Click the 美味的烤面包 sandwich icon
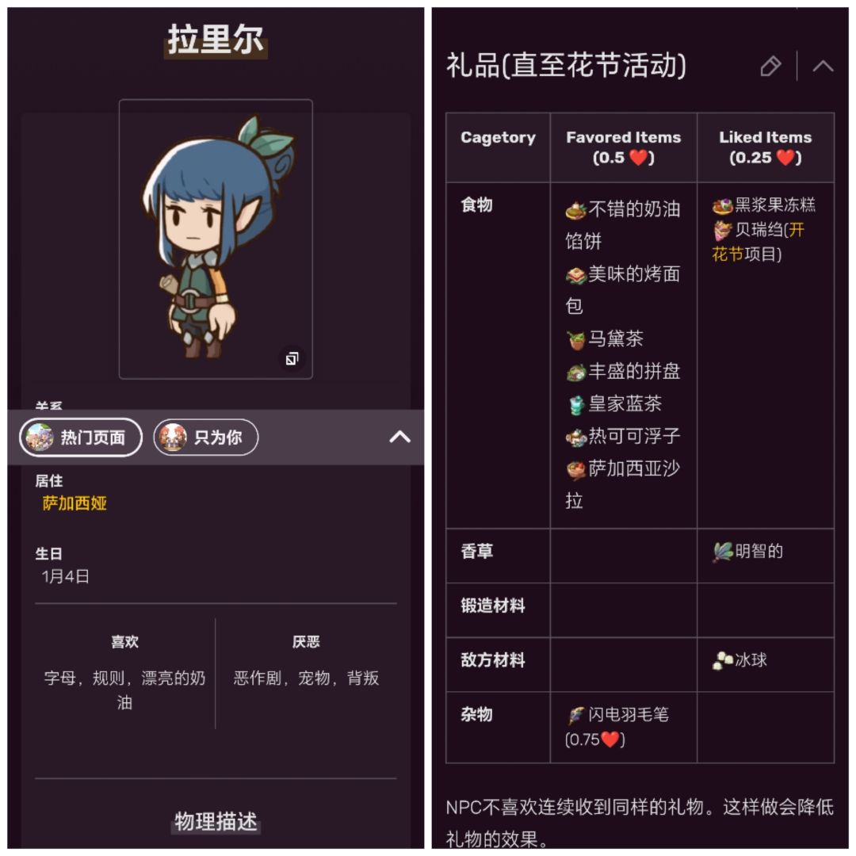This screenshot has height=856, width=856. (576, 275)
